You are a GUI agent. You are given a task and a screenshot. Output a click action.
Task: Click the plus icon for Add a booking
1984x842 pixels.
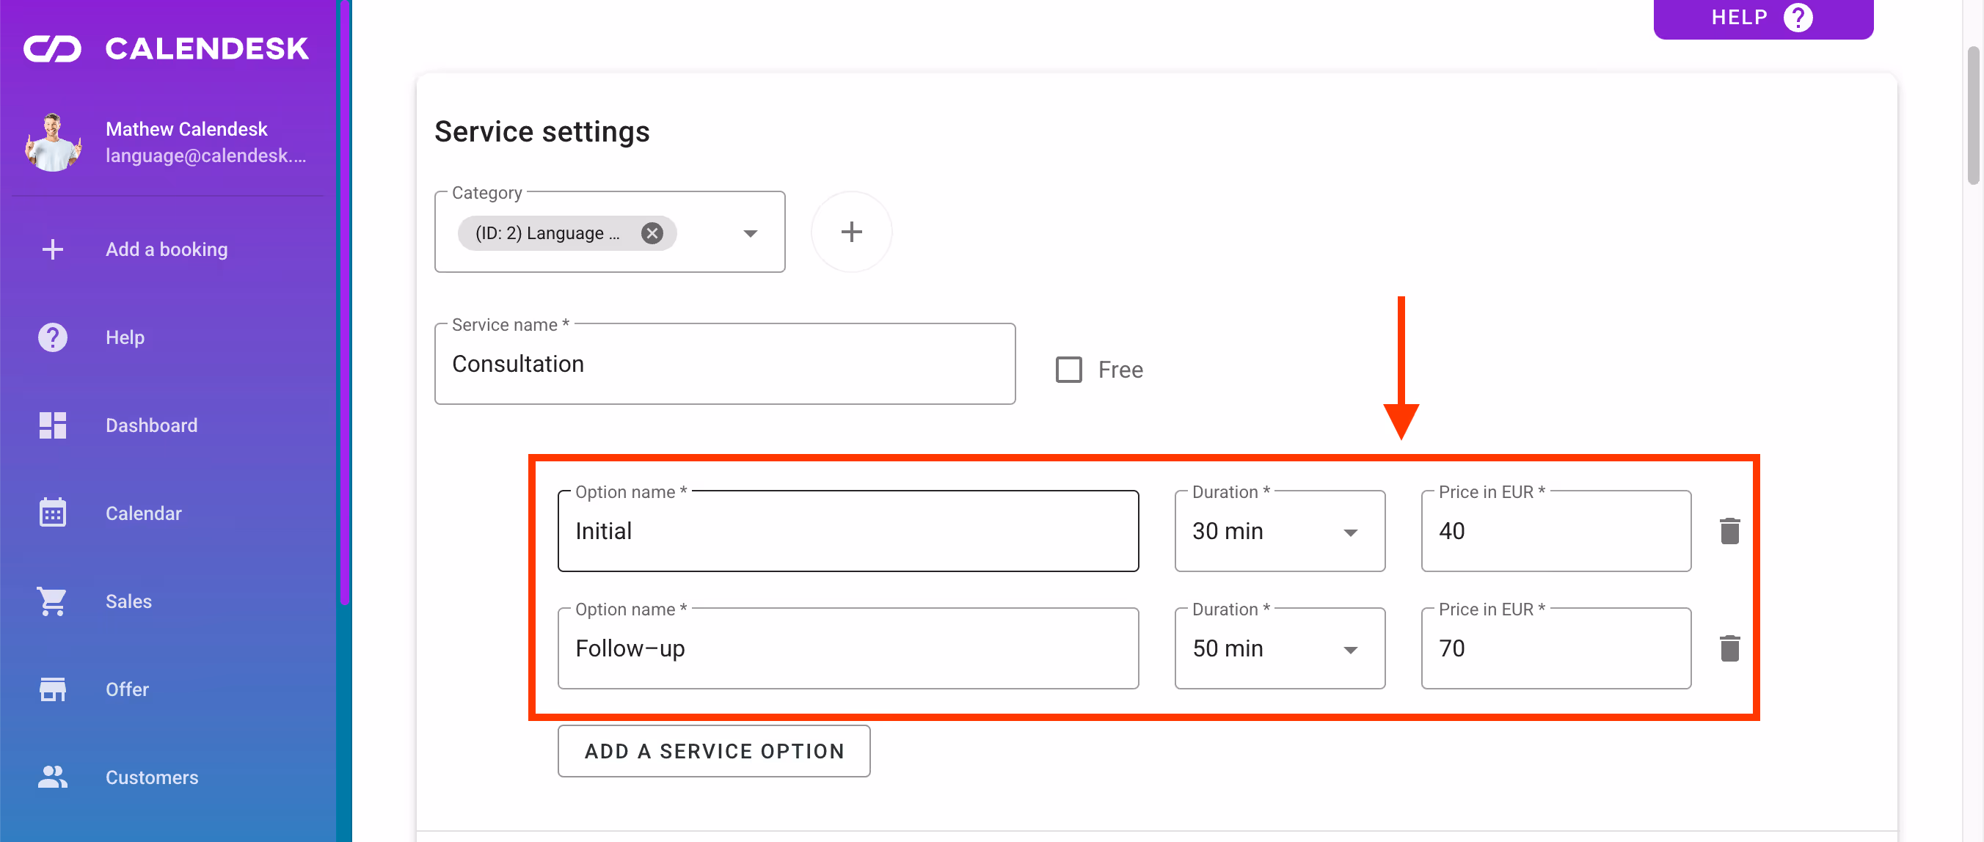[52, 249]
